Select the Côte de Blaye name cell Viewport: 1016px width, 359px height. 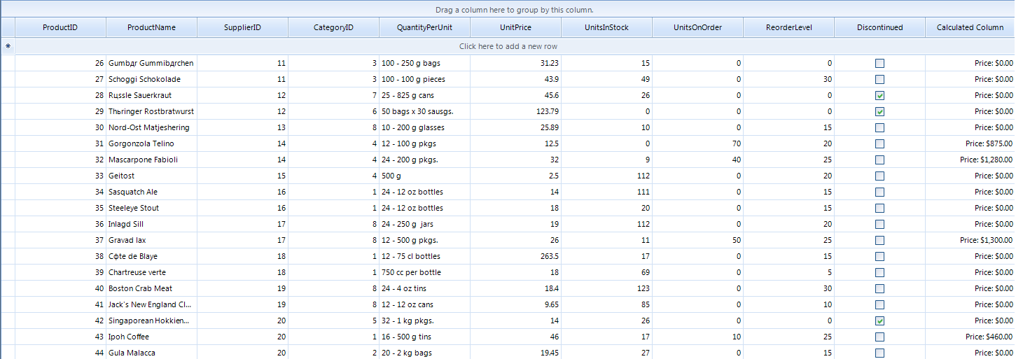tap(151, 256)
